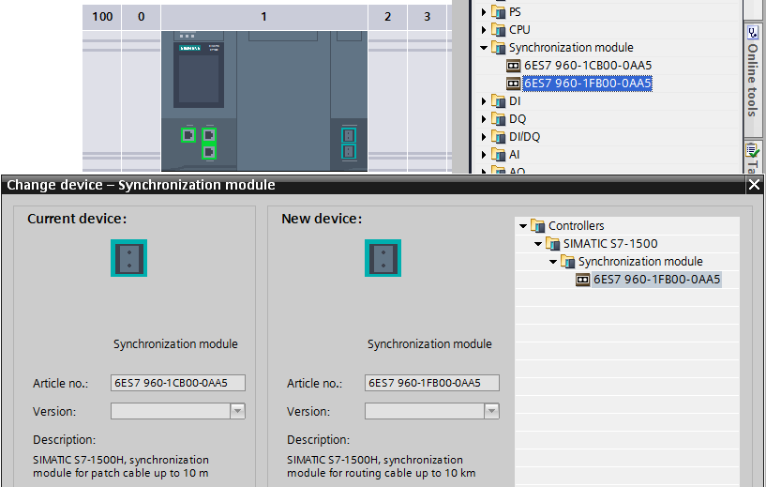Click the single green PROFINET port on CPU
766x487 pixels.
pos(188,135)
